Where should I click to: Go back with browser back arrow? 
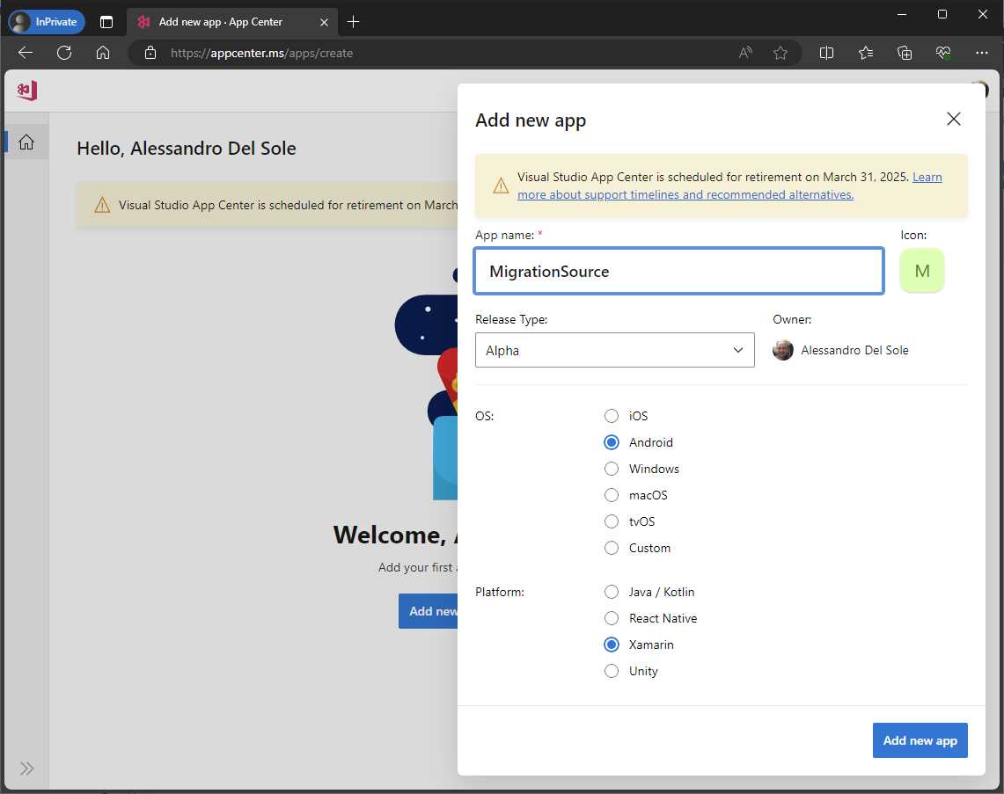26,53
